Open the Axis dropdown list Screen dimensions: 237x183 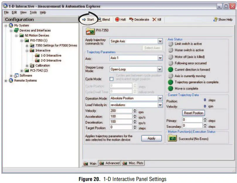160,58
